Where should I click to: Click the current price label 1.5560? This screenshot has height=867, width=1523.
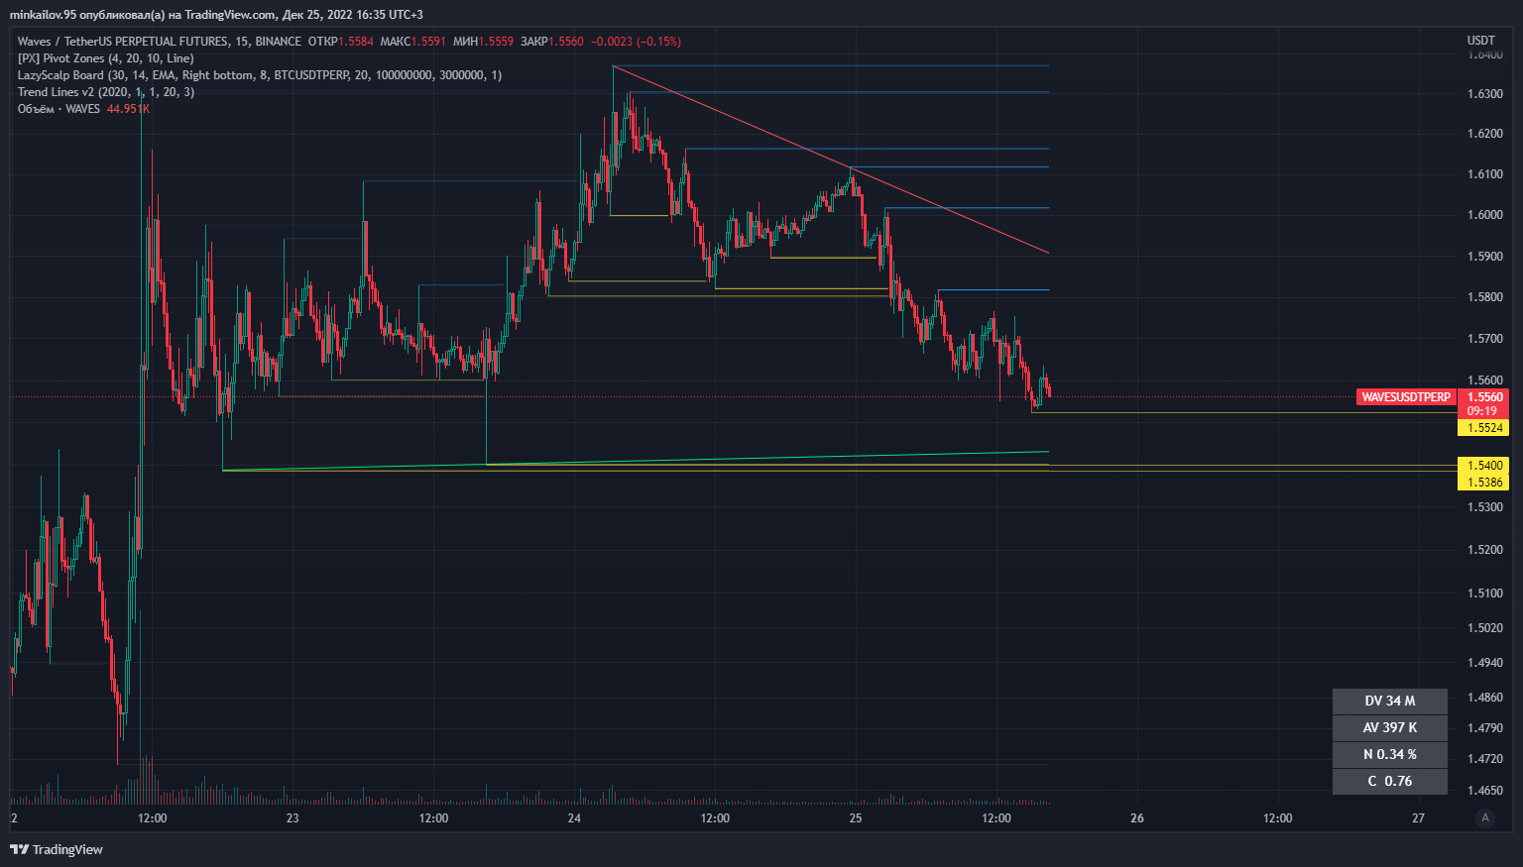point(1484,397)
